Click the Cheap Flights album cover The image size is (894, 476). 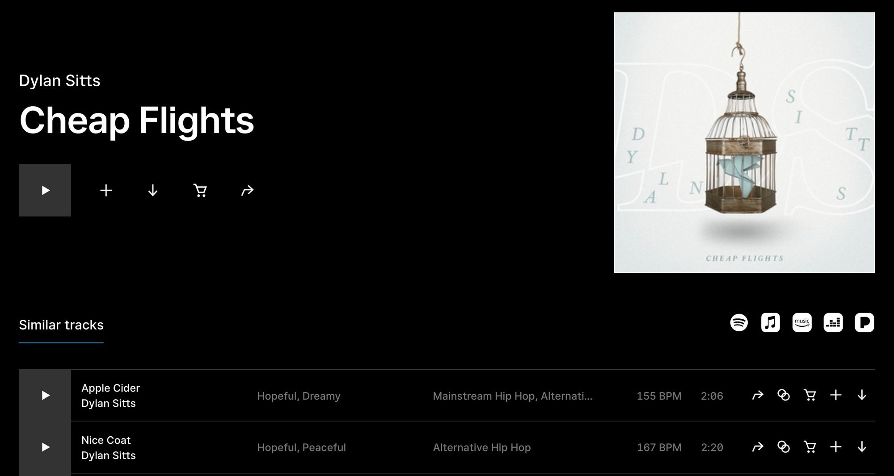tap(744, 142)
